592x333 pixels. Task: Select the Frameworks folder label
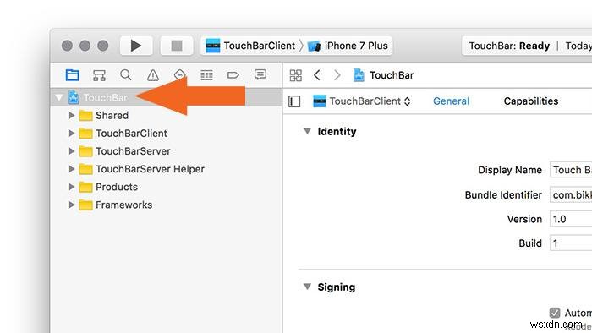[x=123, y=205]
